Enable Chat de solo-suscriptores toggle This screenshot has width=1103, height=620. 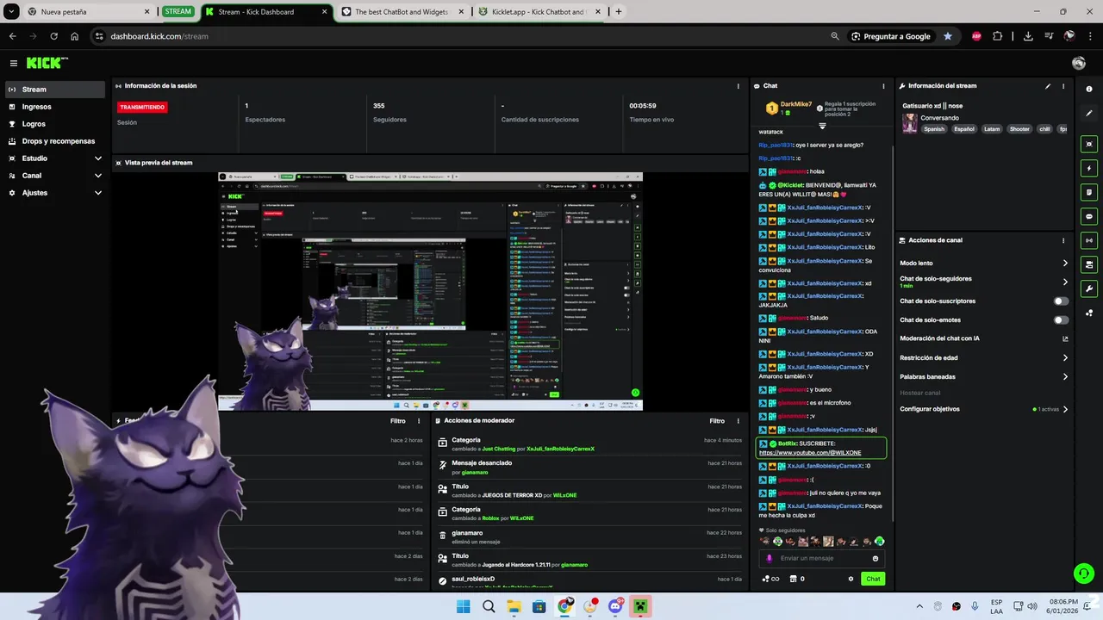[x=1062, y=301]
